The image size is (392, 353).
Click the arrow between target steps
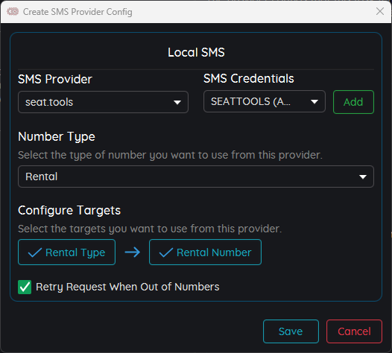[x=132, y=252]
